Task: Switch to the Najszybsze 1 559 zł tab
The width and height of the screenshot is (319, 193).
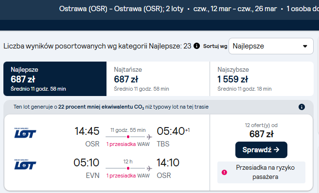Action: 262,79
